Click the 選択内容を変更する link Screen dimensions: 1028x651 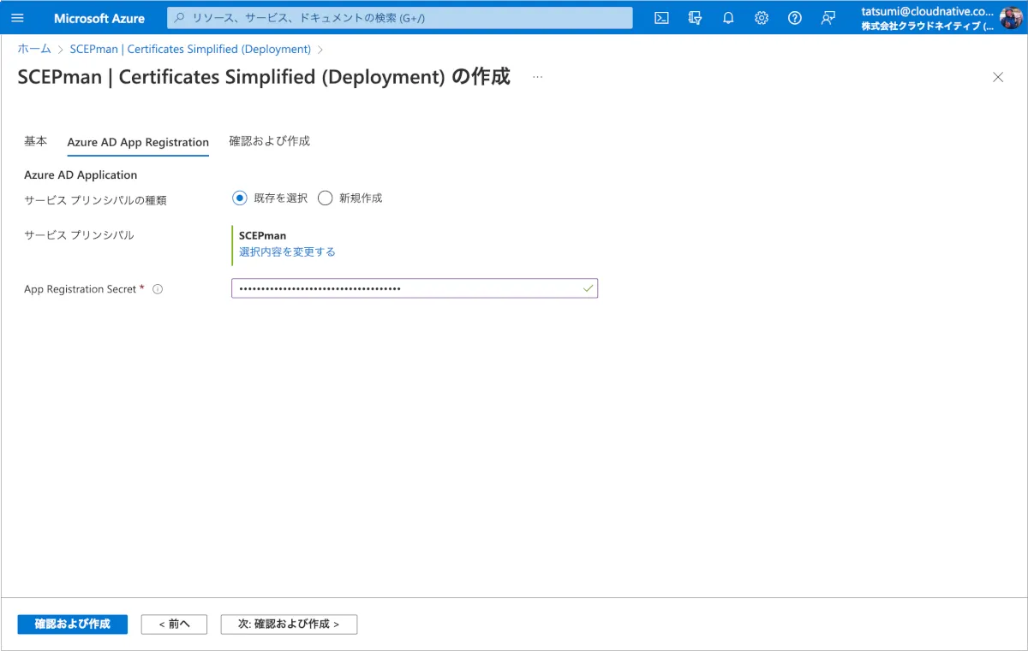(287, 252)
